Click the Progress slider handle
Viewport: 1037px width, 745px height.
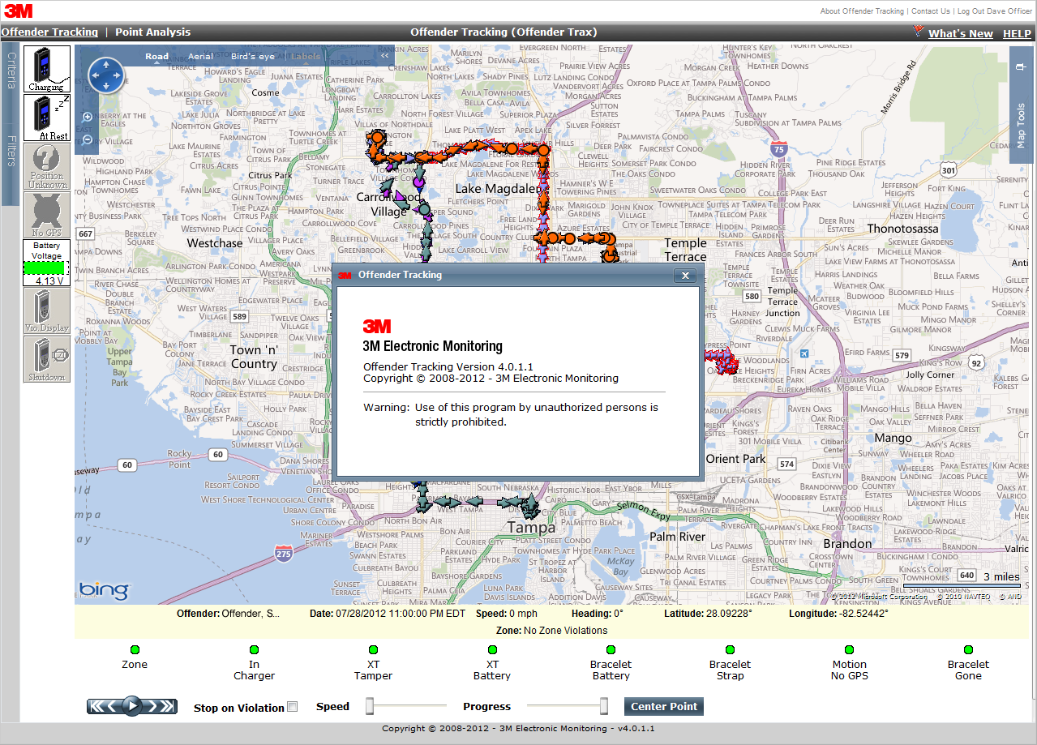(604, 706)
